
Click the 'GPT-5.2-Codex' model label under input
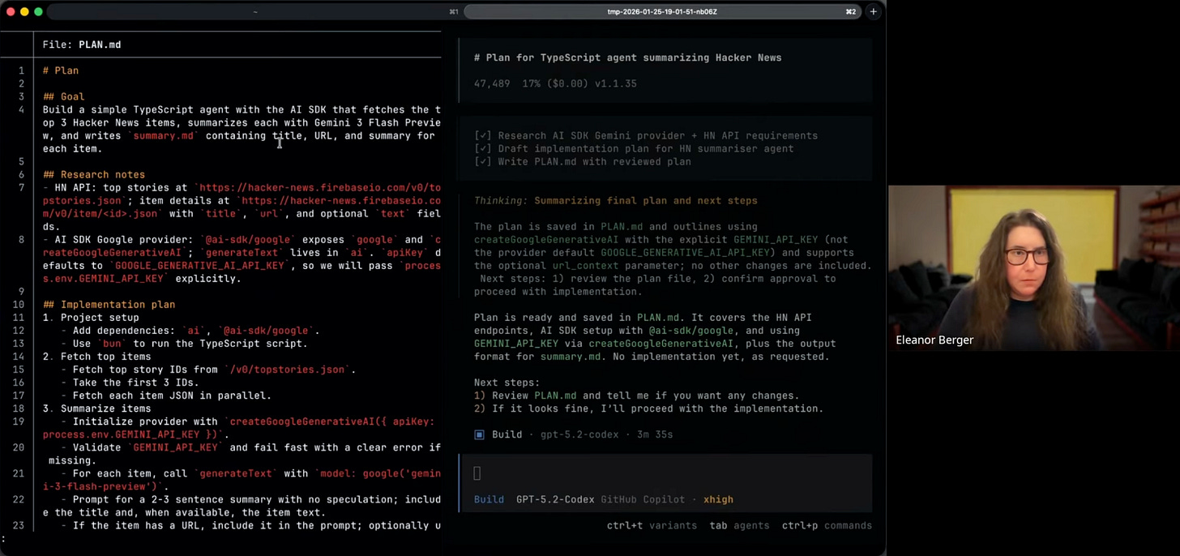[x=555, y=499]
